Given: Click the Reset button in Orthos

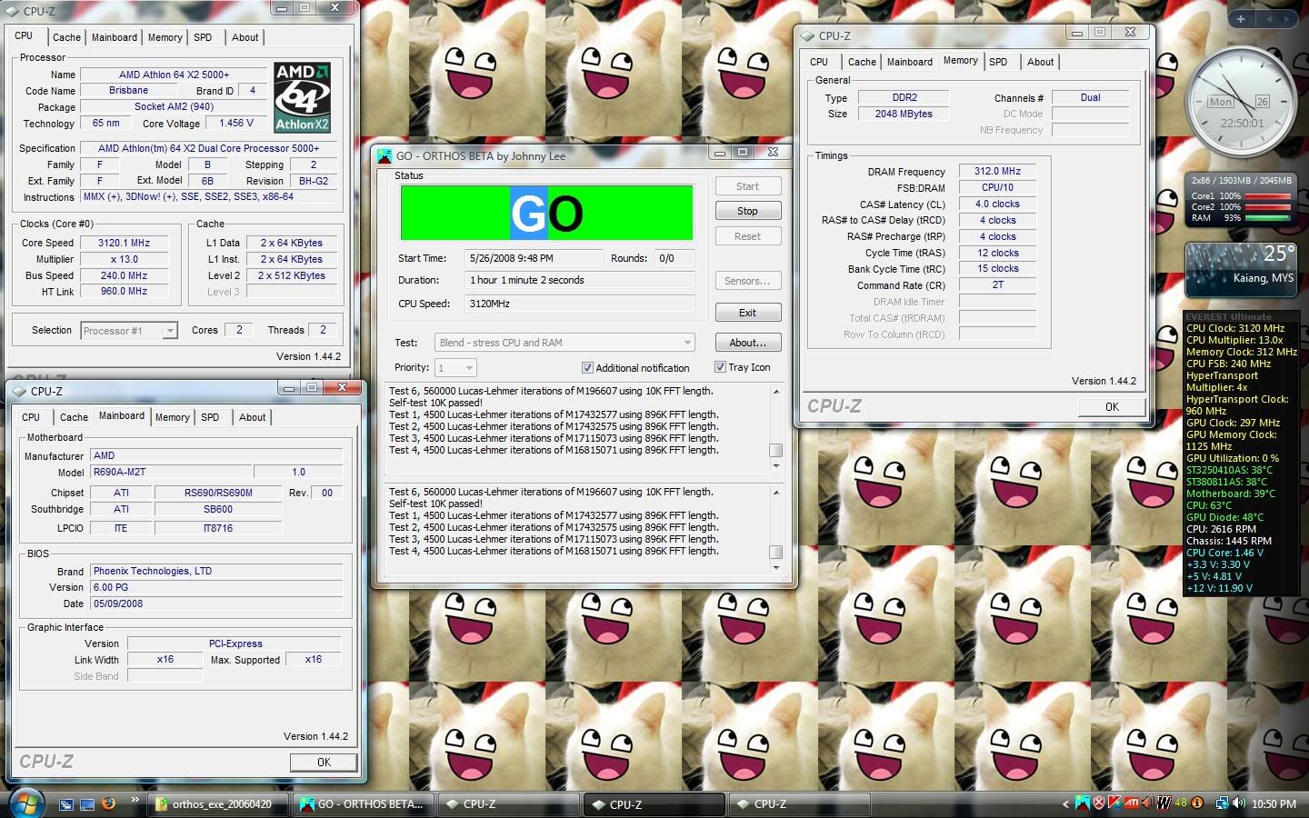Looking at the screenshot, I should 747,236.
